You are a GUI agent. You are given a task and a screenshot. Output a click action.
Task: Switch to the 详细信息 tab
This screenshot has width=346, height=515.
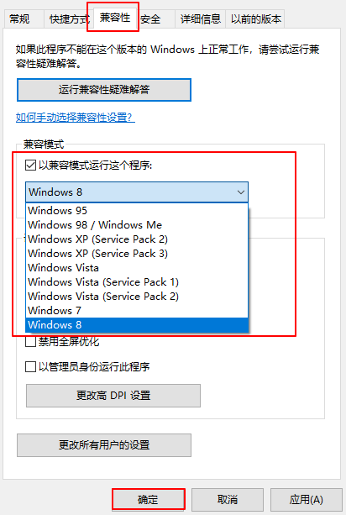tap(201, 19)
